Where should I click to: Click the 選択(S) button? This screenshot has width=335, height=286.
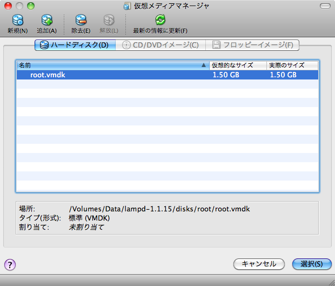click(312, 264)
